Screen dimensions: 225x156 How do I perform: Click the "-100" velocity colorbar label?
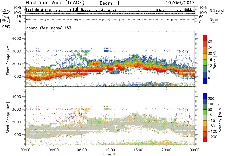212,132
